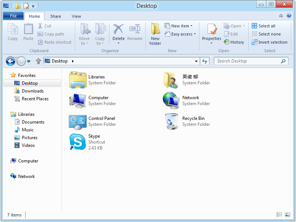296x222 pixels.
Task: Go back with the Back arrow
Action: [x=10, y=61]
